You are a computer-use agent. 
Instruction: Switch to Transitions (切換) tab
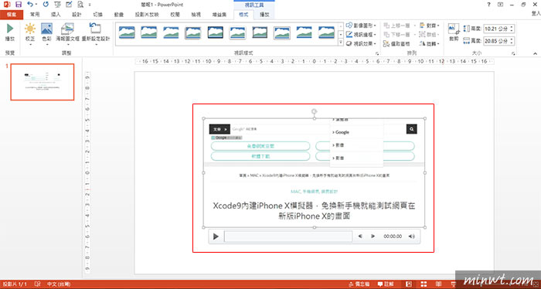[97, 15]
